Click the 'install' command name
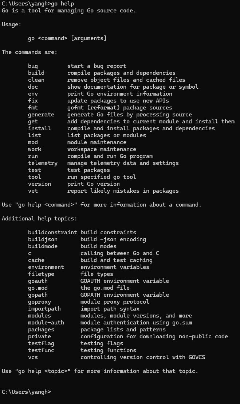The image size is (240, 404). coord(39,128)
